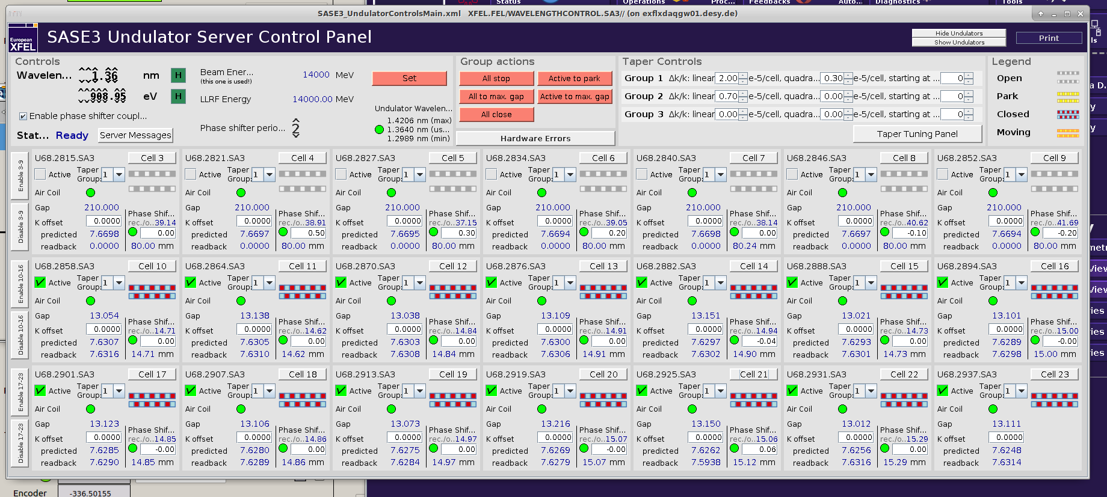Click the Disable 10-16 side tab

tap(20, 335)
